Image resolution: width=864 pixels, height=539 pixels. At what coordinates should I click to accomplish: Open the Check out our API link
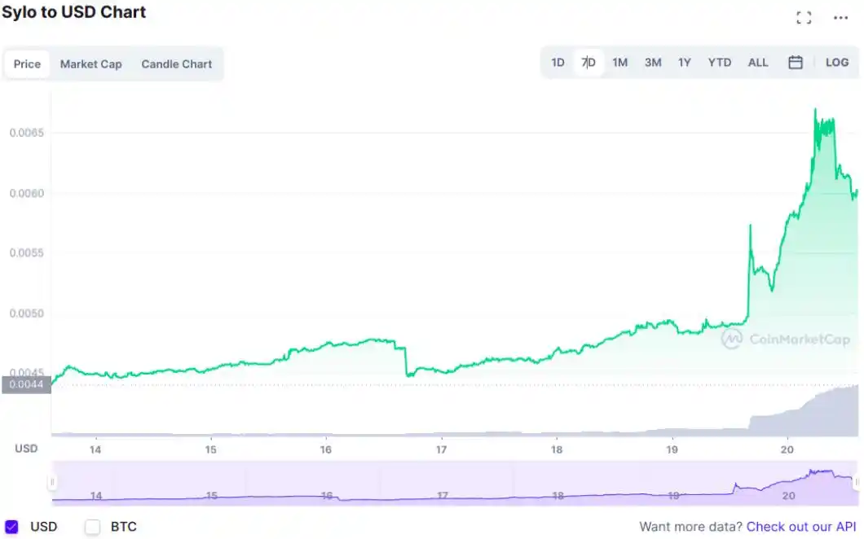(x=801, y=527)
